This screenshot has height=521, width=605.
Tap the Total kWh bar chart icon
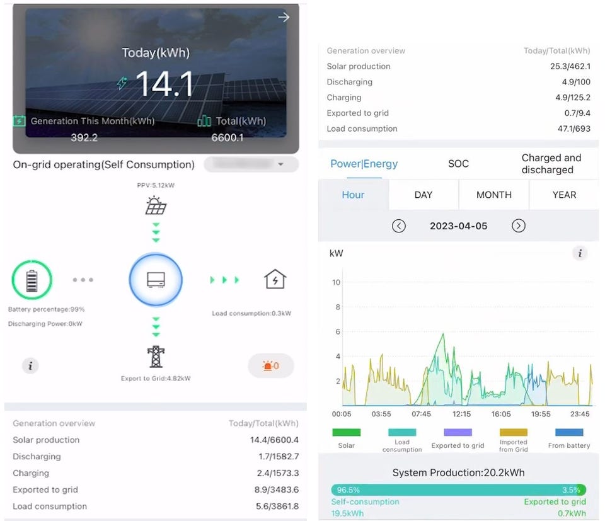click(204, 121)
